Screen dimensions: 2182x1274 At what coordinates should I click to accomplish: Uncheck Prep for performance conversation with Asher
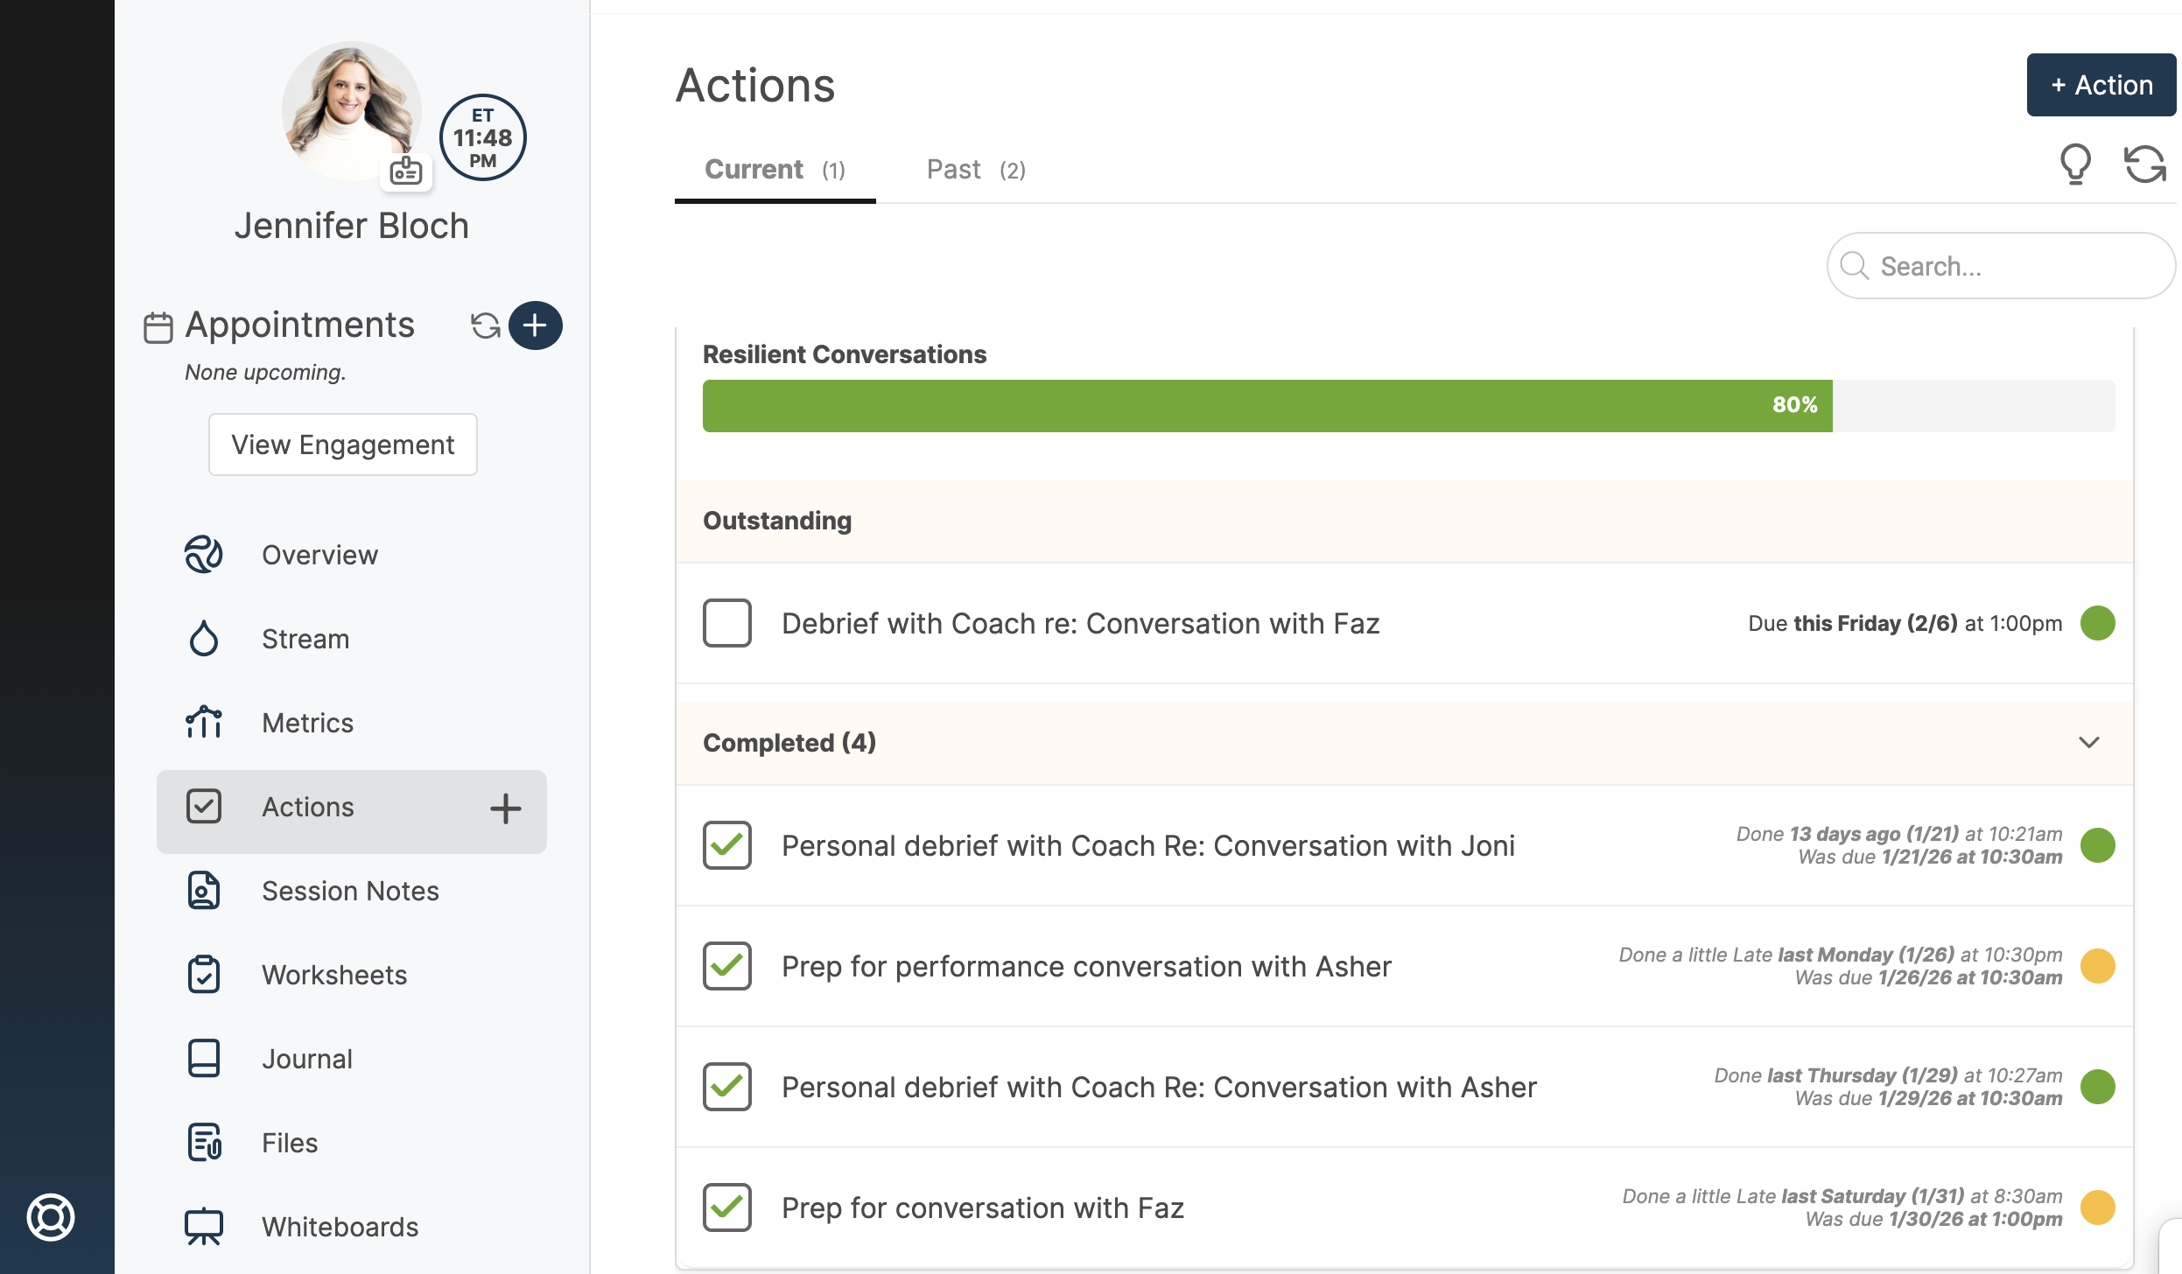pos(726,966)
